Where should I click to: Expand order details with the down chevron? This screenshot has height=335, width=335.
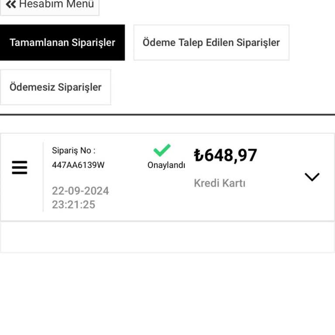pos(312,177)
